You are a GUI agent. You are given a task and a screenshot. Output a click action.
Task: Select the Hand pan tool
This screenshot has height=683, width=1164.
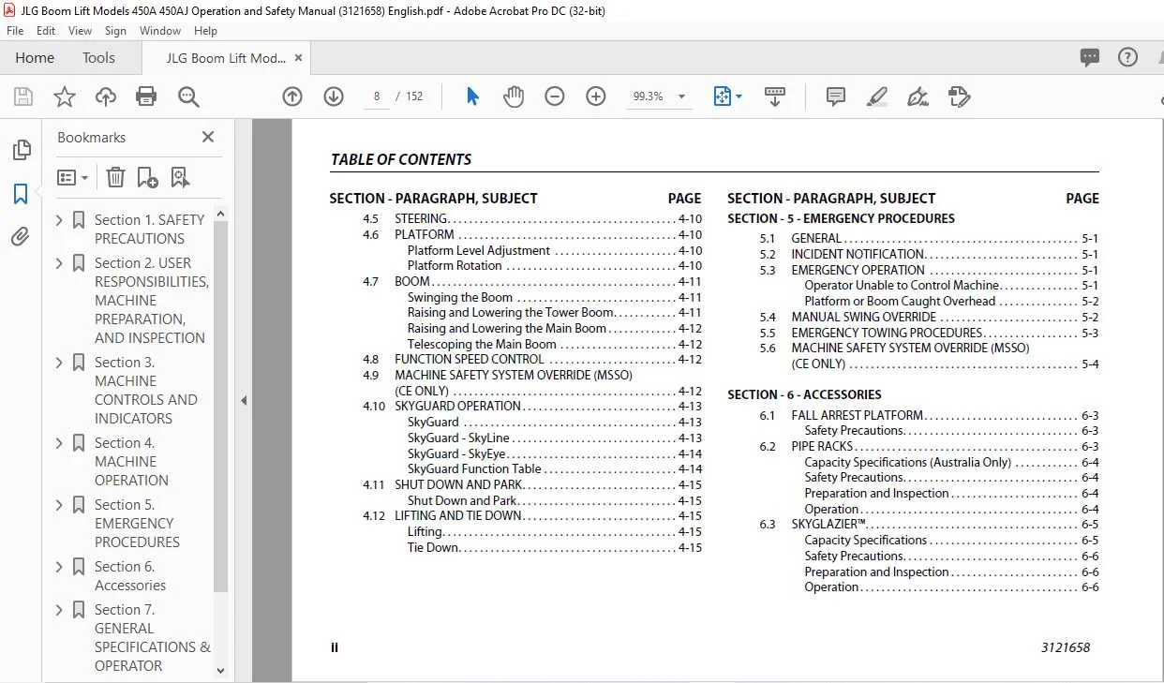(514, 97)
